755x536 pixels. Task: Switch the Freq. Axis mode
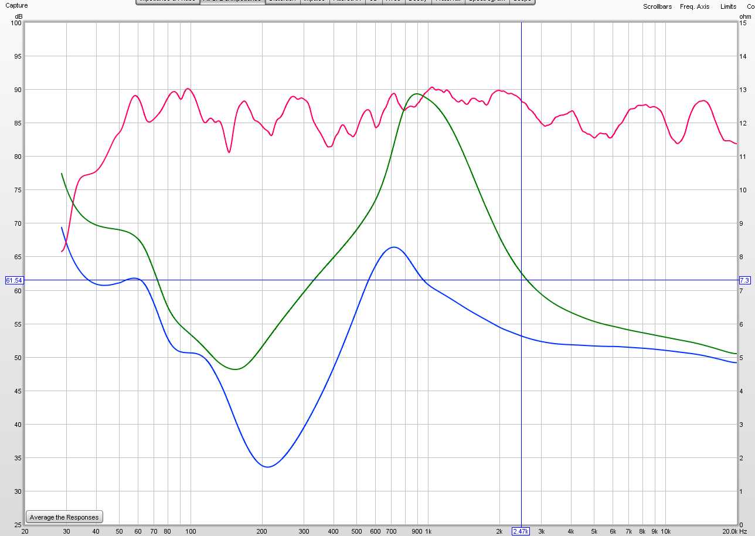coord(695,6)
